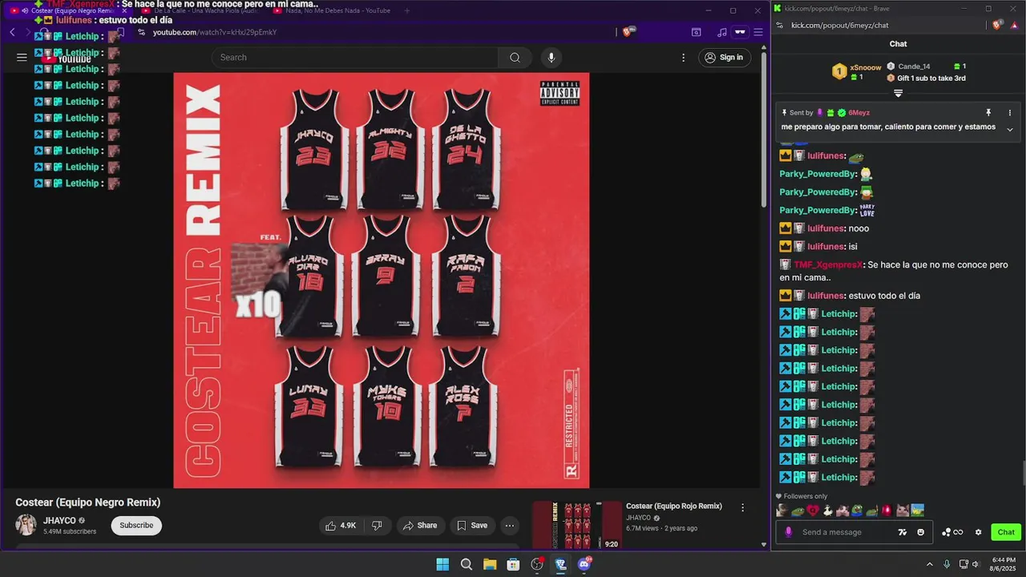Screen dimensions: 1026x577
Task: Like the Costear video
Action: 340,526
